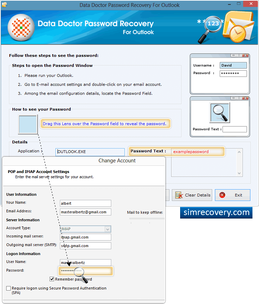Image resolution: width=259 pixels, height=304 pixels.
Task: Click the app icon in title bar
Action: (x=4, y=4)
